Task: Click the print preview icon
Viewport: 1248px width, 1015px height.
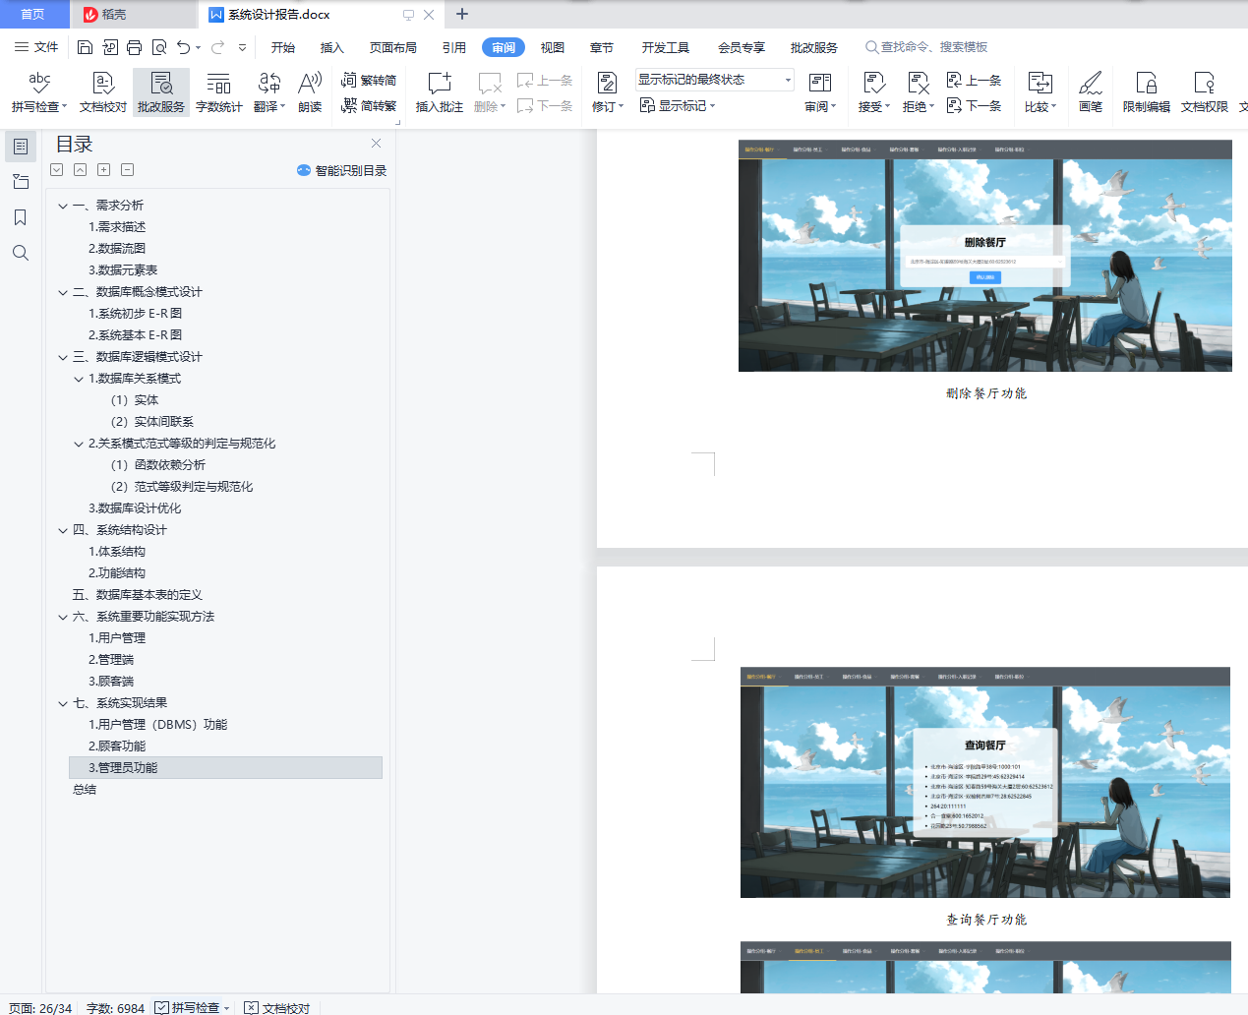Action: 158,47
